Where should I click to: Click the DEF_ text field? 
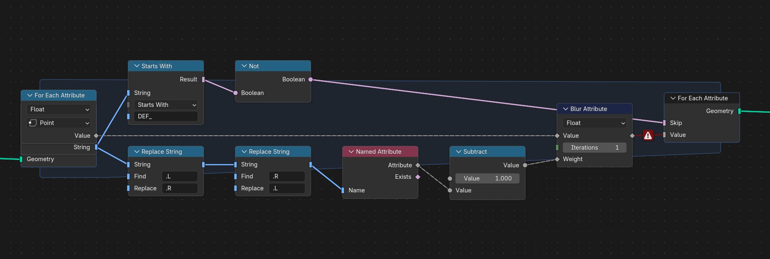(166, 116)
